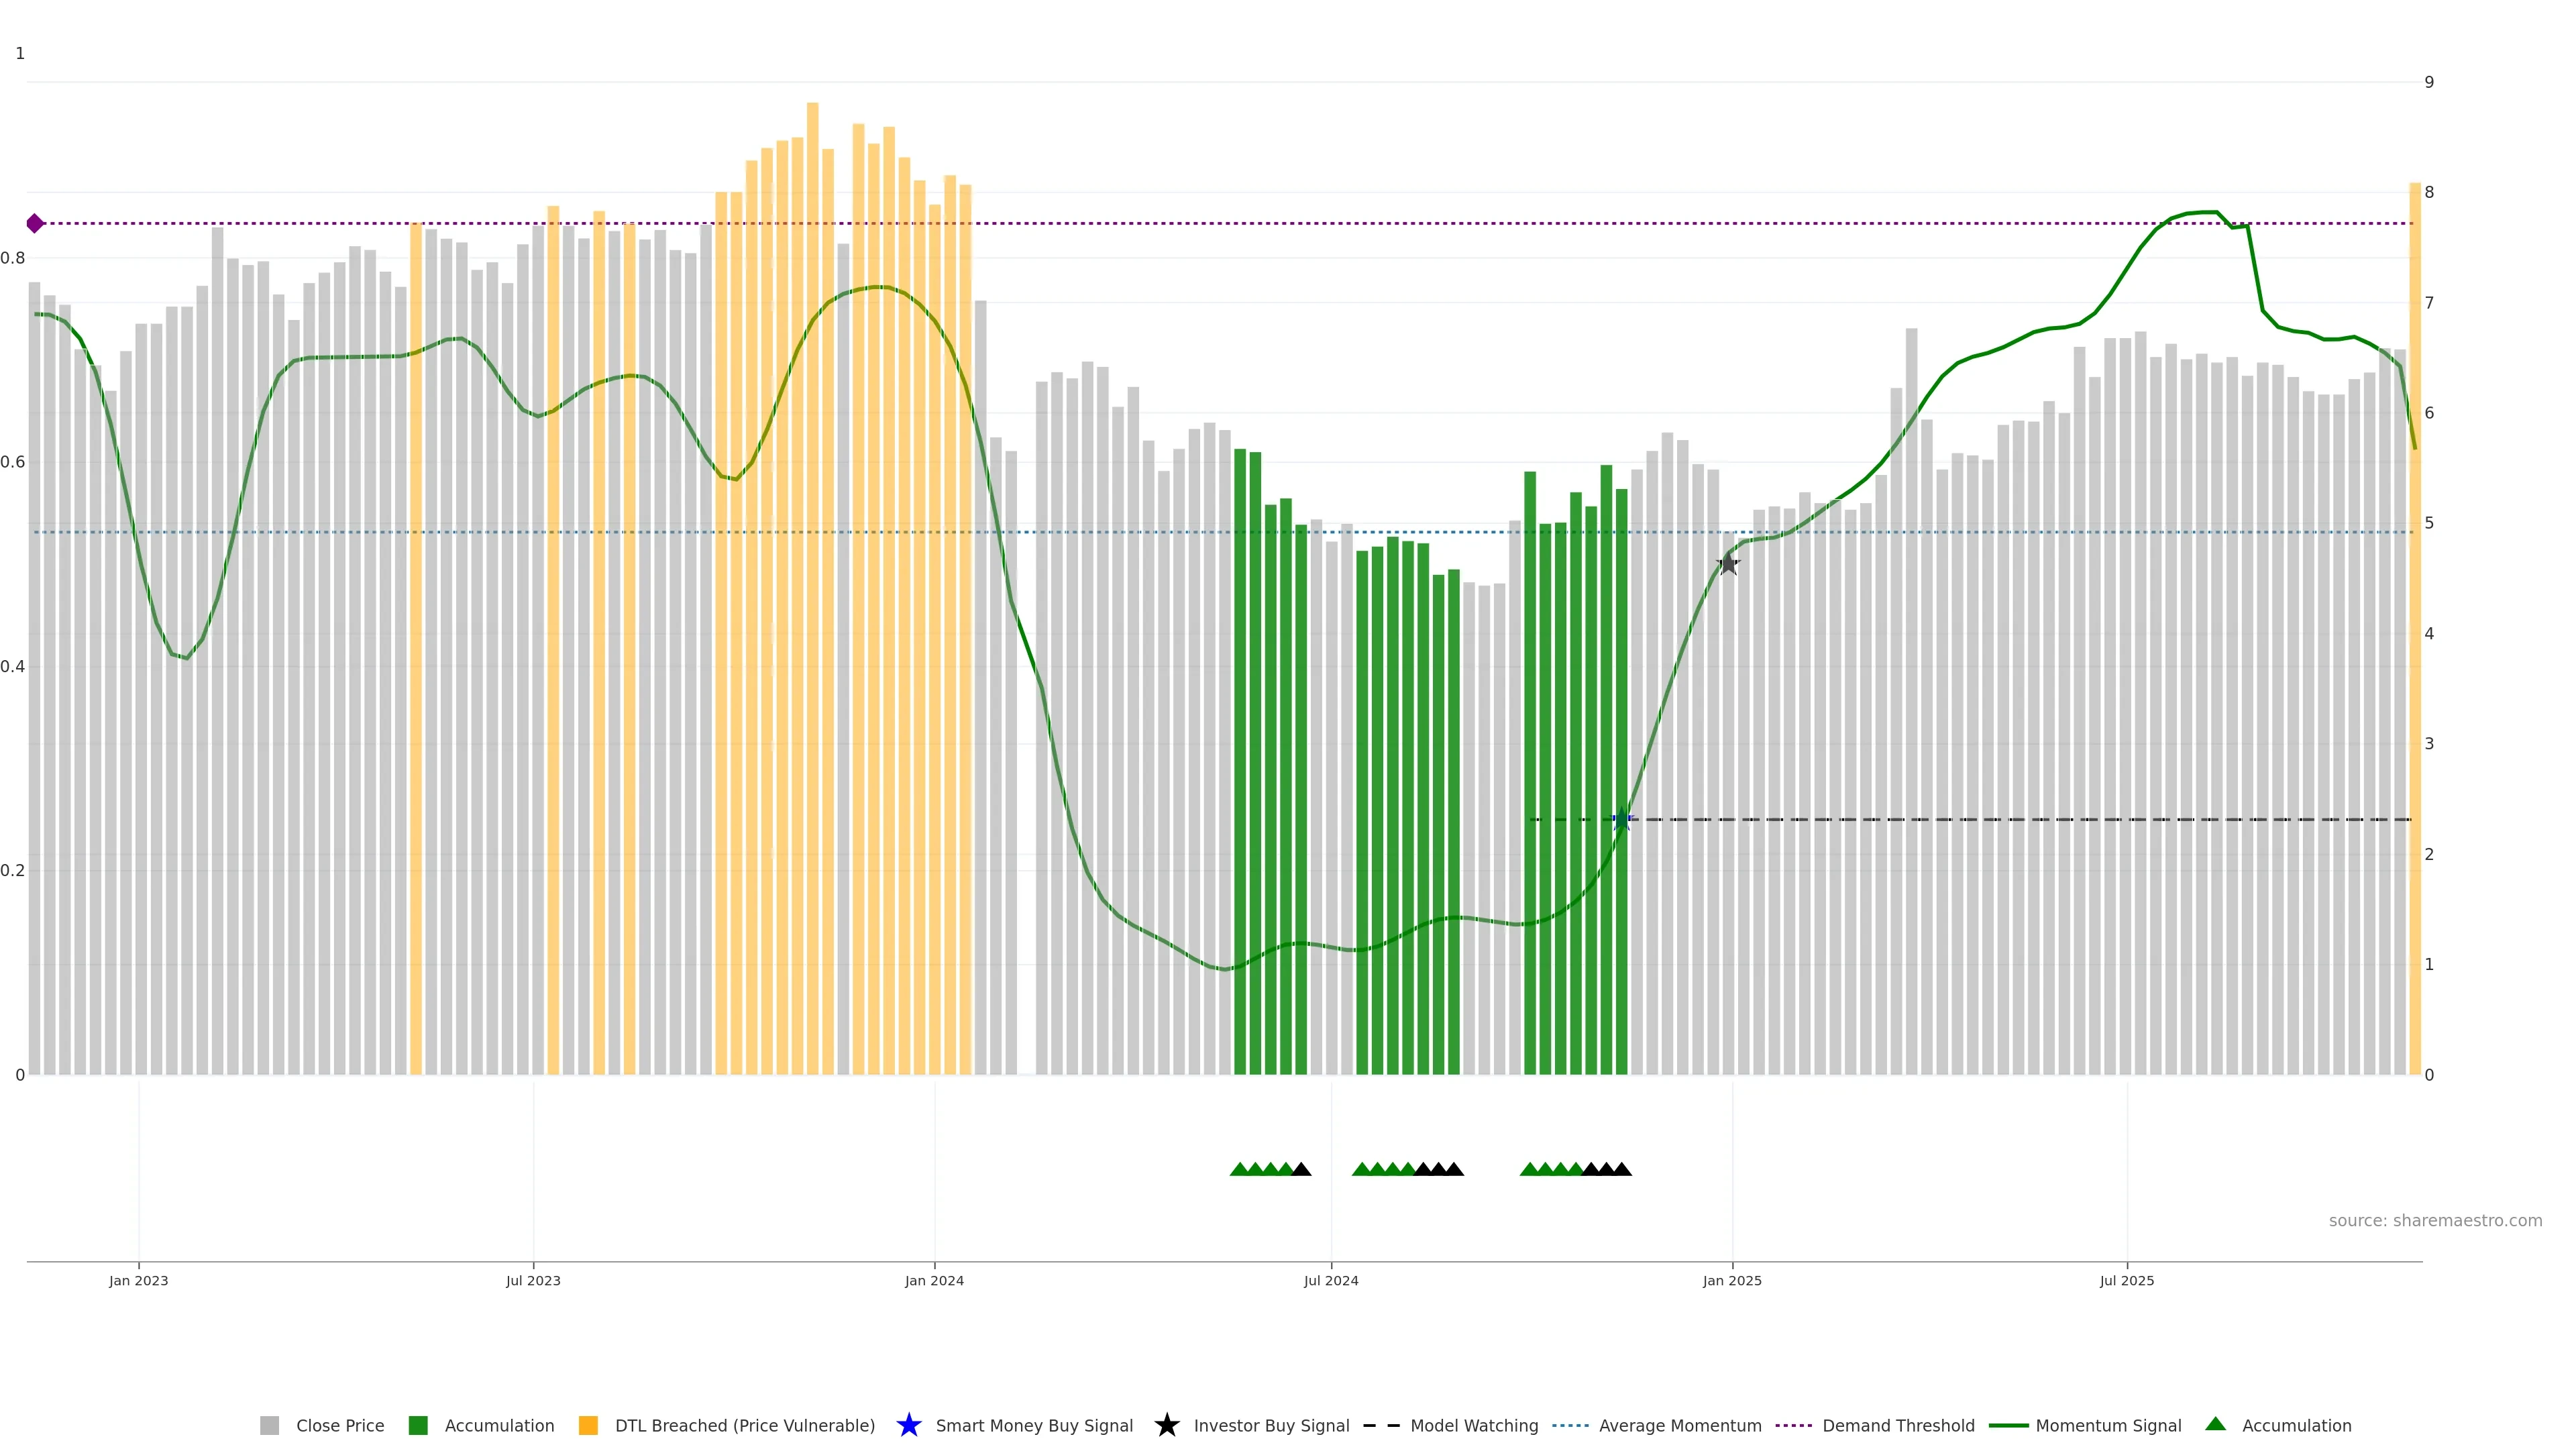
Task: Click the Jan 2024 x-axis label
Action: pos(934,1280)
